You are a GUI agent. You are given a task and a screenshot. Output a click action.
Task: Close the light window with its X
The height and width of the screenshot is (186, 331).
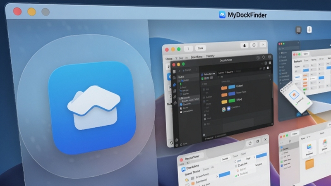(263, 45)
